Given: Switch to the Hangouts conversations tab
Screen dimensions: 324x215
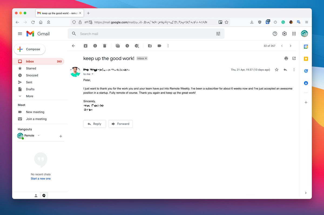Looking at the screenshot, I should point(44,196).
